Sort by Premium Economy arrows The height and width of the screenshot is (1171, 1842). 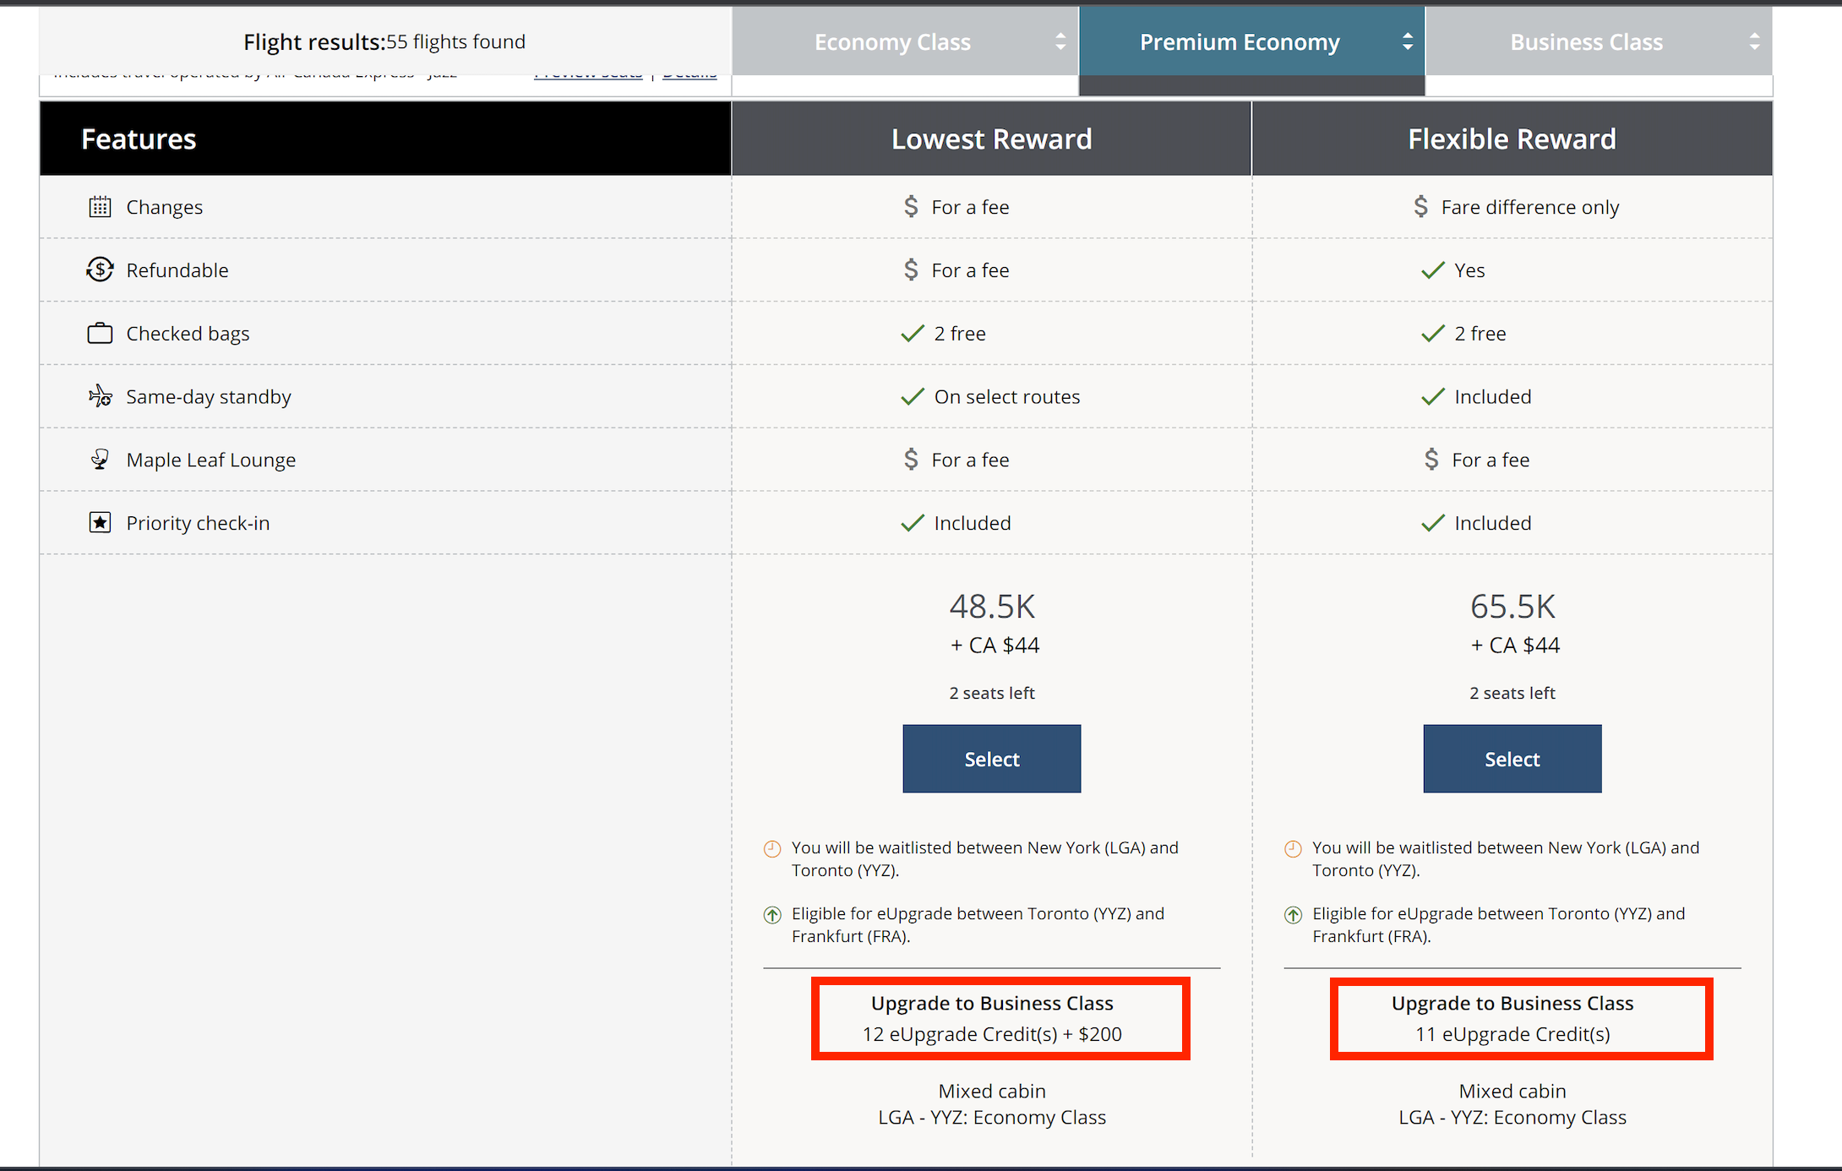1407,41
